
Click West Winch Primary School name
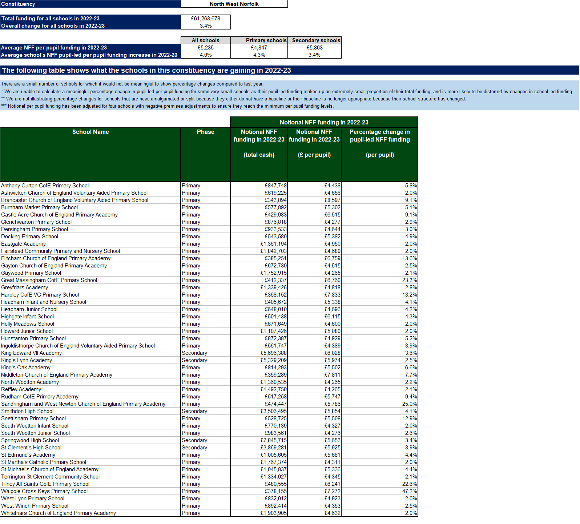coord(35,506)
